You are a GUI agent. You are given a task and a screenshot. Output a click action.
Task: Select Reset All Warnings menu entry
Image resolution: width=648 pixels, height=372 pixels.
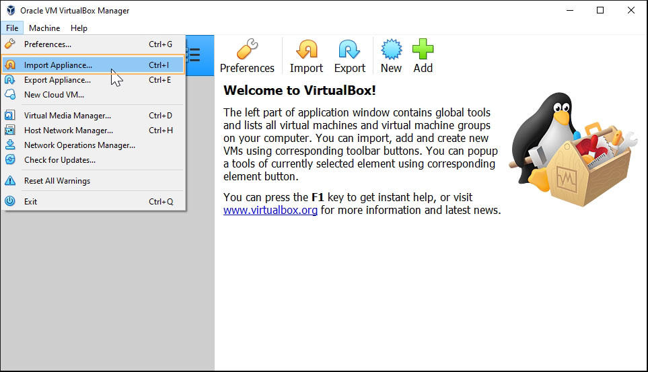57,181
